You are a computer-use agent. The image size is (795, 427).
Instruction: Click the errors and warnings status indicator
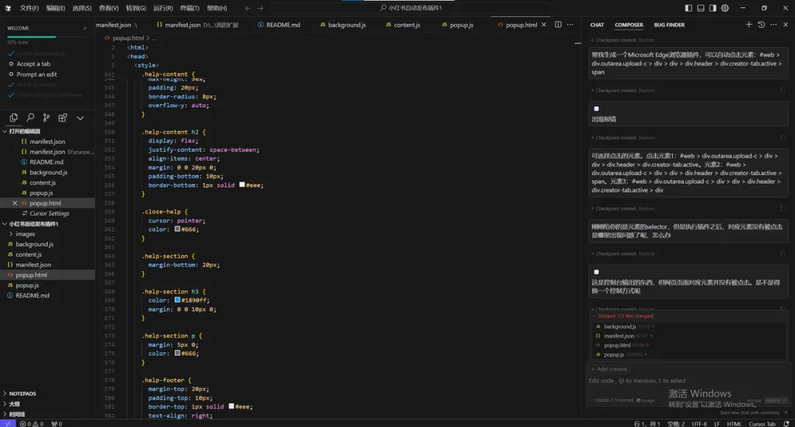[32, 423]
